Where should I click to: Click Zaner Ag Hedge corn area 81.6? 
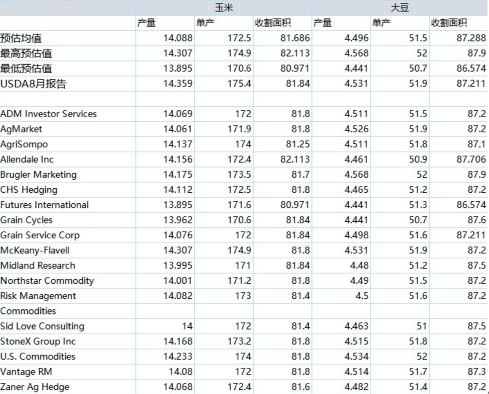[x=300, y=387]
